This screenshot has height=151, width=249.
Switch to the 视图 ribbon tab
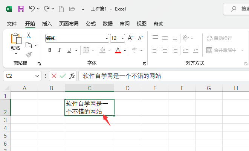[x=142, y=24]
